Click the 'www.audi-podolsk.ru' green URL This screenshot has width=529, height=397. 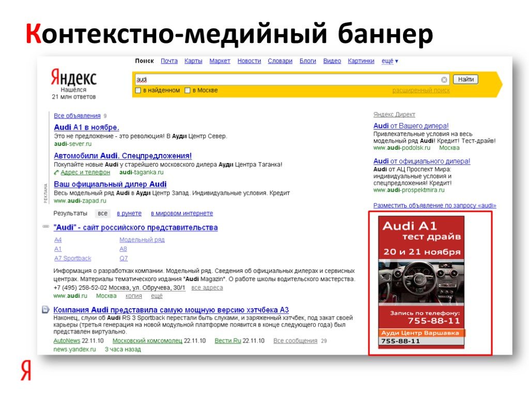pyautogui.click(x=402, y=148)
